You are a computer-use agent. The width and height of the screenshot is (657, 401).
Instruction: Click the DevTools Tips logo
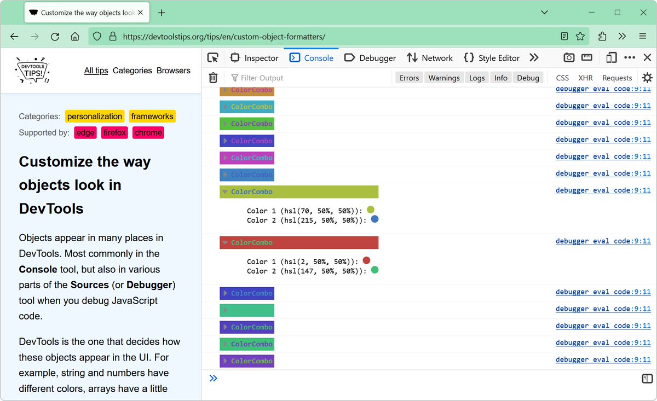pyautogui.click(x=33, y=71)
